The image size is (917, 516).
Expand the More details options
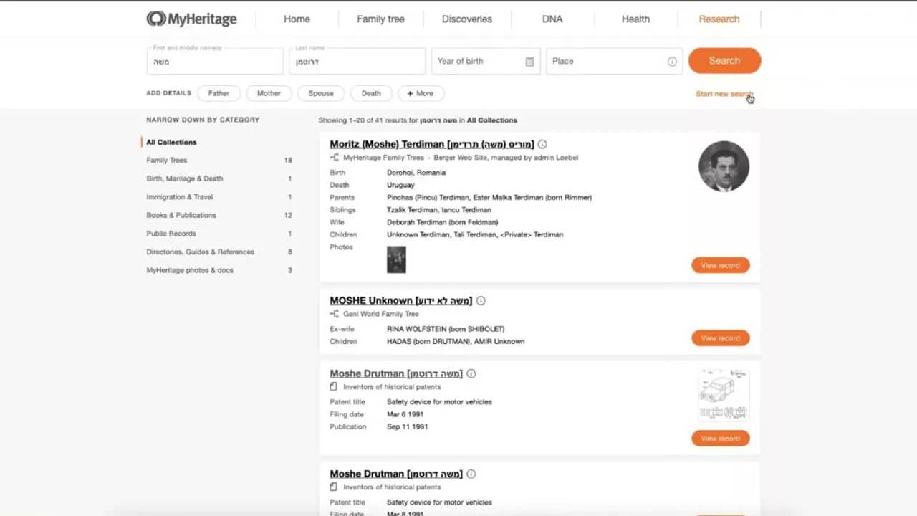click(421, 93)
